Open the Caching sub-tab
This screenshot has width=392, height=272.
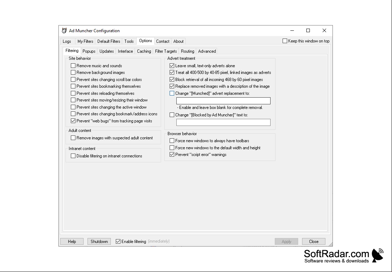pyautogui.click(x=144, y=51)
